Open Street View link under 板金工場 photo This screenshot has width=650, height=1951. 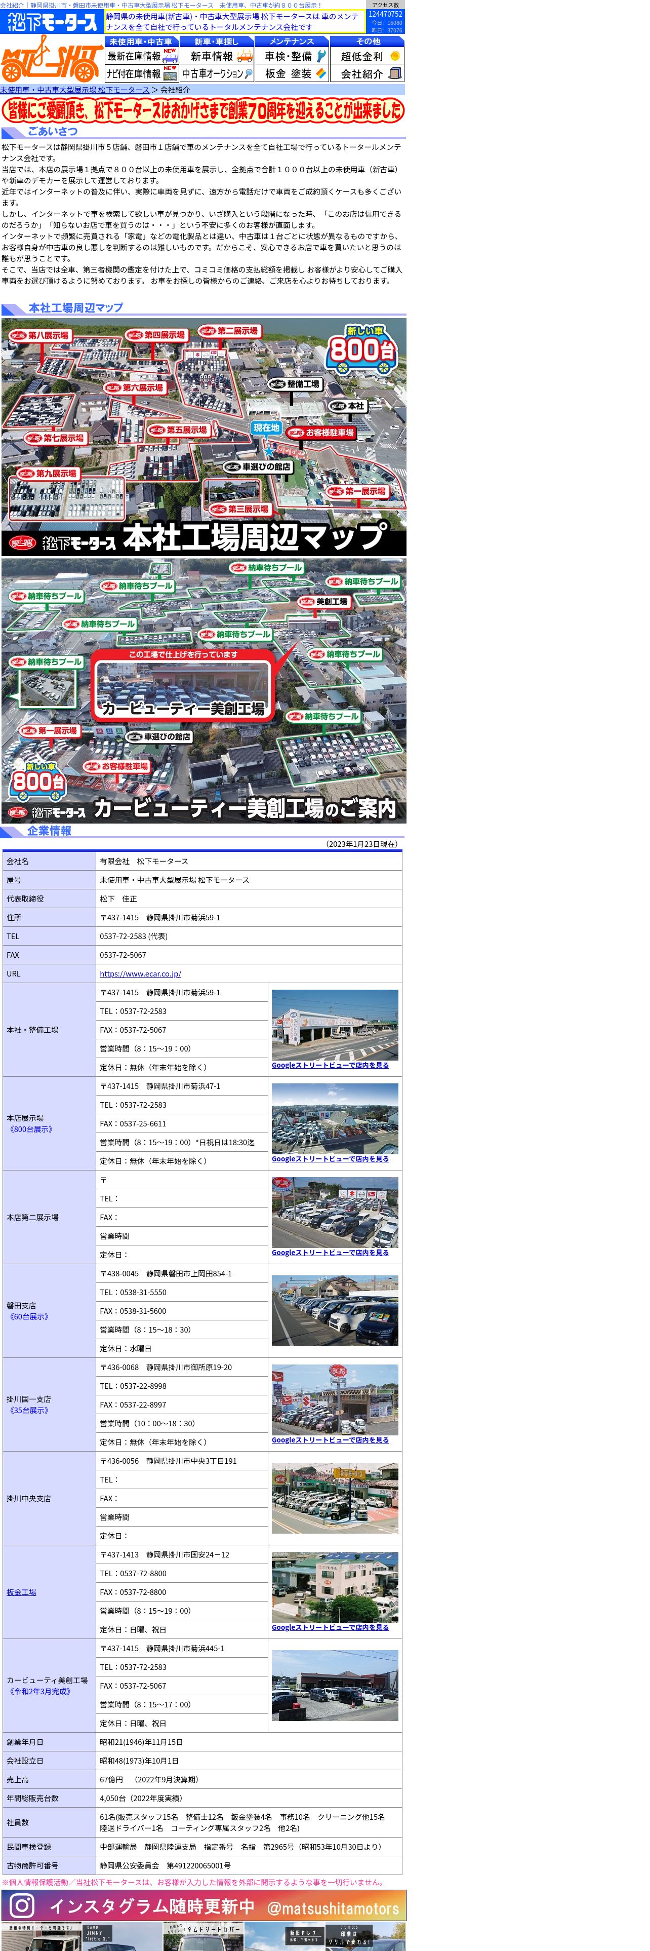click(330, 1627)
